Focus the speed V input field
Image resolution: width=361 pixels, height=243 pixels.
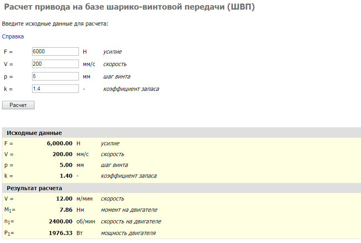[x=55, y=64]
